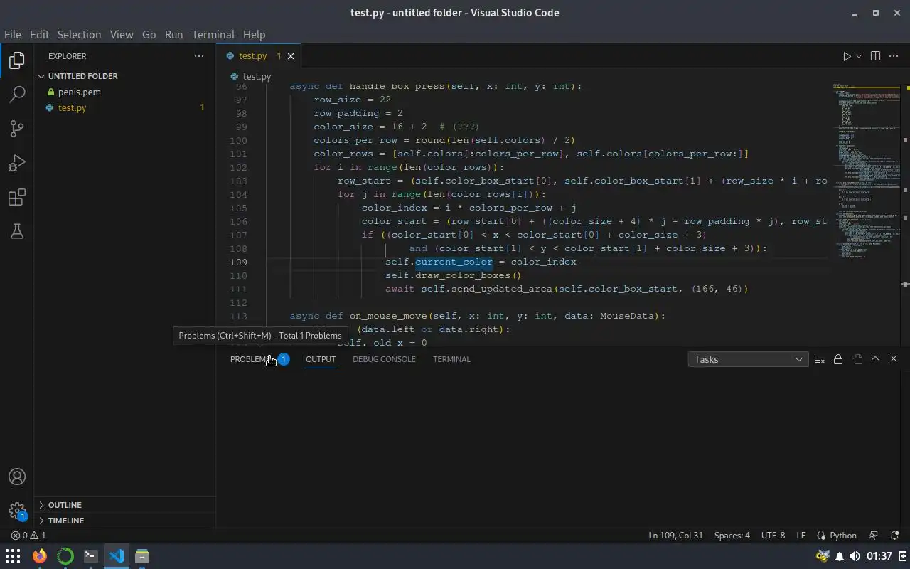910x569 pixels.
Task: Click the volume speaker tray icon
Action: (x=855, y=556)
